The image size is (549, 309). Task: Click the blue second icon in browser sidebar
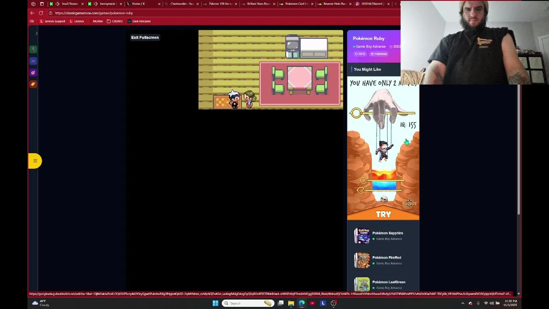click(33, 61)
